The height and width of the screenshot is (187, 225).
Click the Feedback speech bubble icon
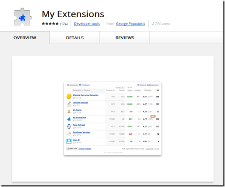click(x=80, y=85)
